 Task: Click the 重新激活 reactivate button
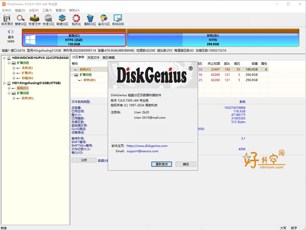162,164
